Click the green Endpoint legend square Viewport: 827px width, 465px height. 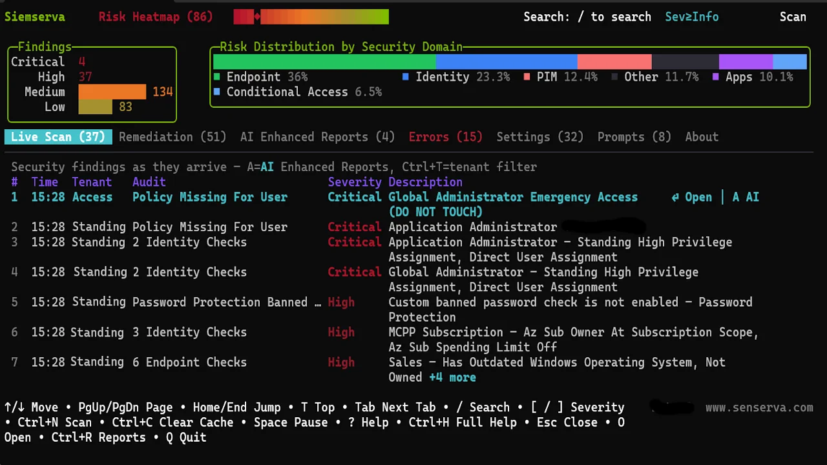pos(216,76)
